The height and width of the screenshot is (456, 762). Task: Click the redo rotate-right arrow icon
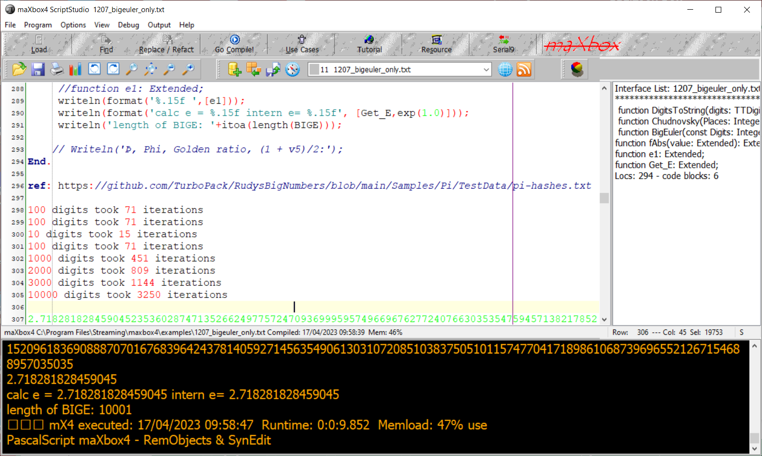pos(113,69)
